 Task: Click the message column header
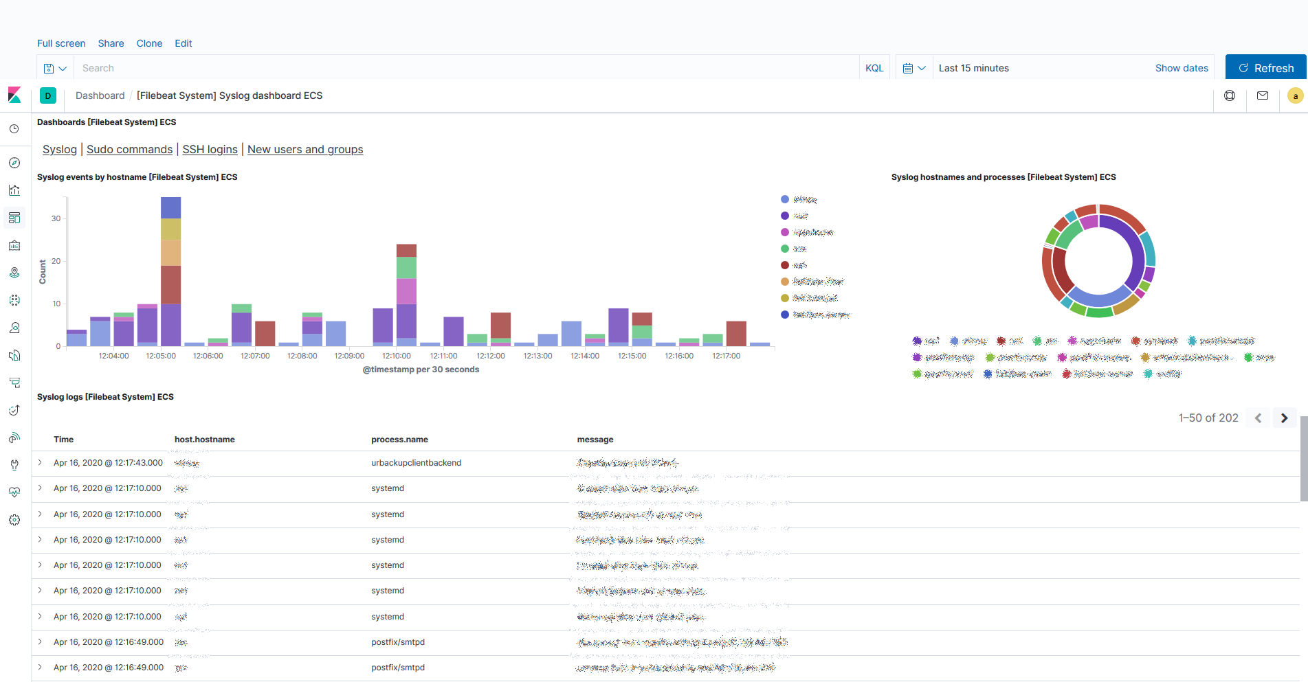(x=595, y=440)
